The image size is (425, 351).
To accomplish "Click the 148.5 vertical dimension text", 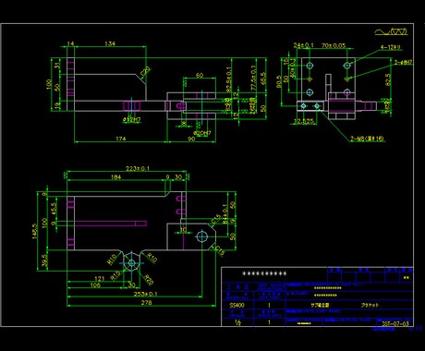I will [x=35, y=231].
